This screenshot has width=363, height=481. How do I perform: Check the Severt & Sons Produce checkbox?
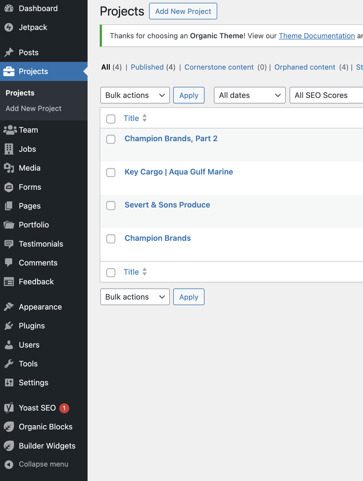(x=111, y=205)
